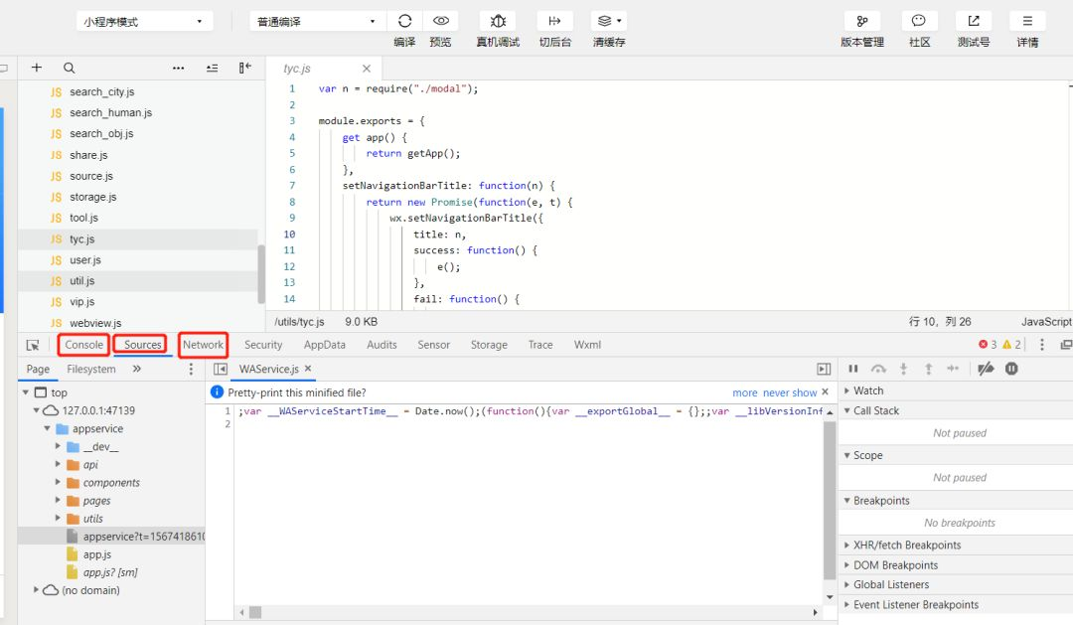Expand the components folder

[59, 482]
